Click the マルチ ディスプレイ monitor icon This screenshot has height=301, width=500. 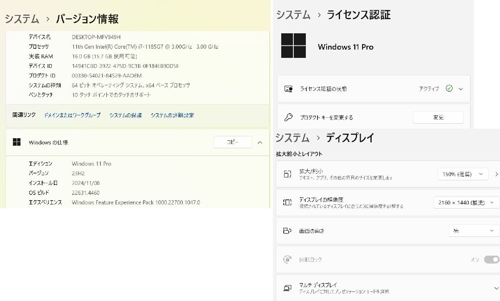coord(287,288)
